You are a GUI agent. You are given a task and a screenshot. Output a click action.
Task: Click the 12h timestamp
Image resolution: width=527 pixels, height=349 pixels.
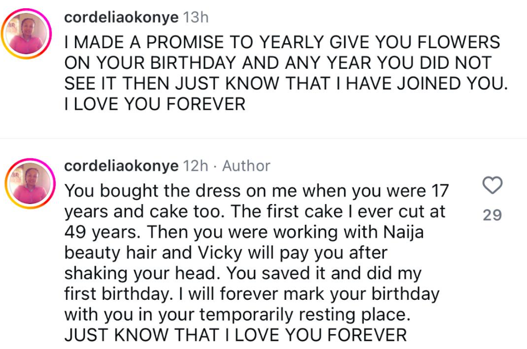(196, 166)
